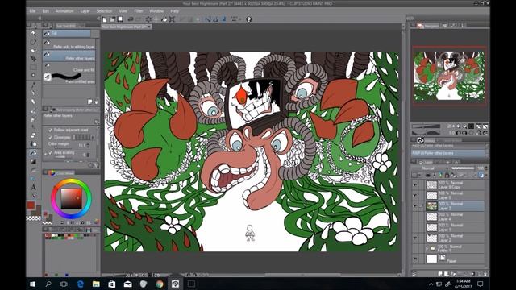Choose the Close and fill sub tool
The image size is (516, 290).
coord(69,67)
